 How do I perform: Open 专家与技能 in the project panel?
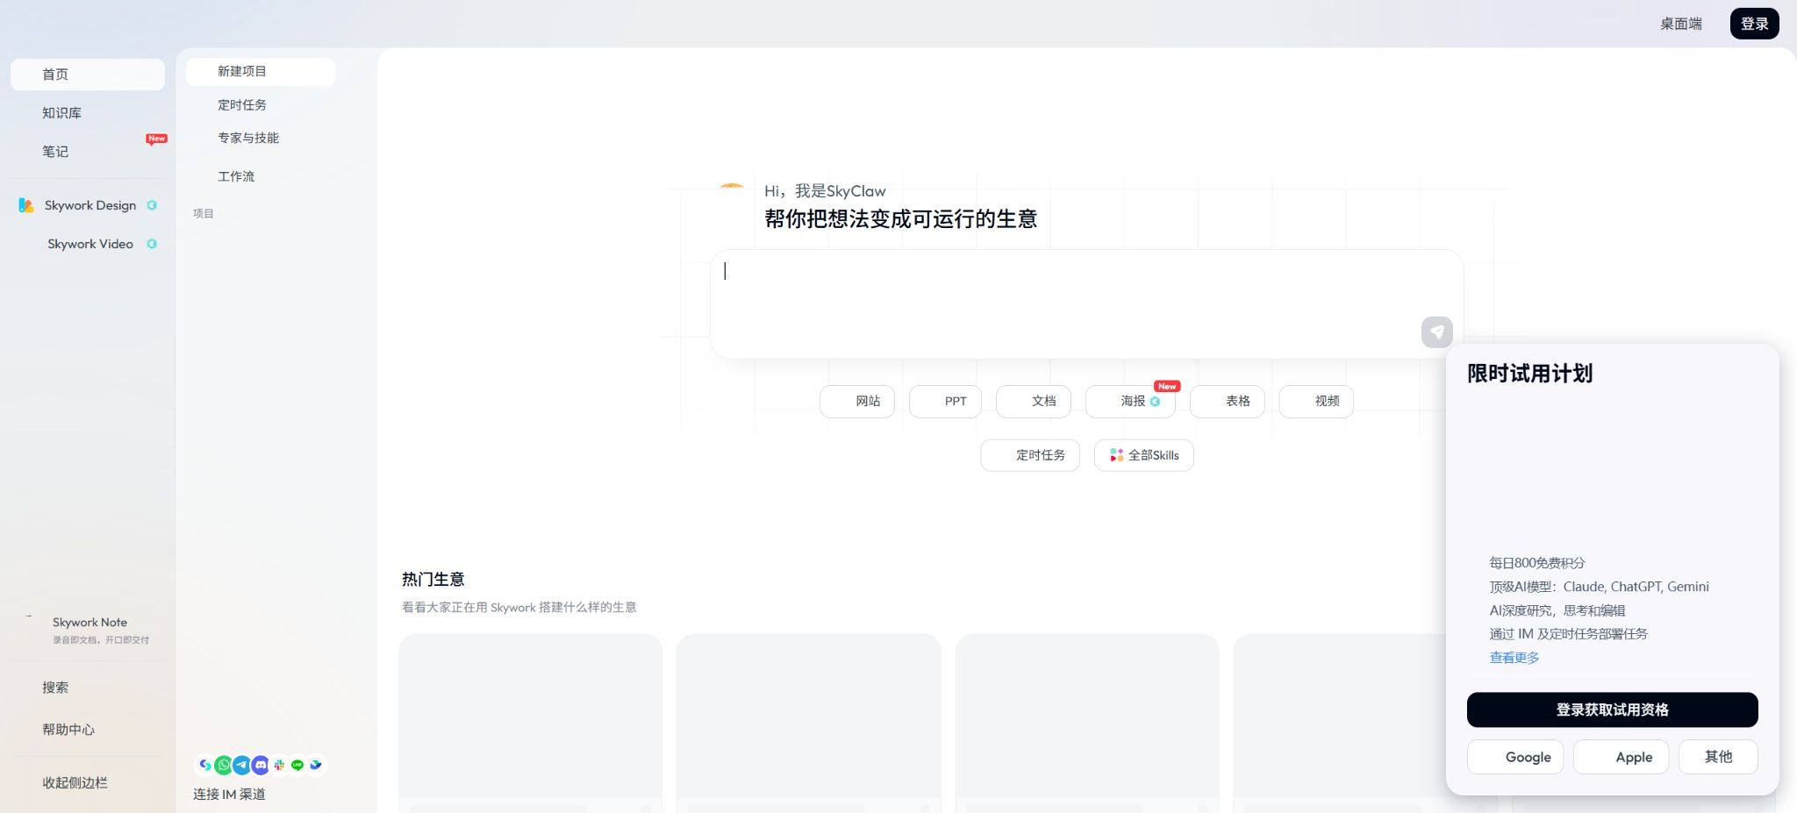click(261, 139)
